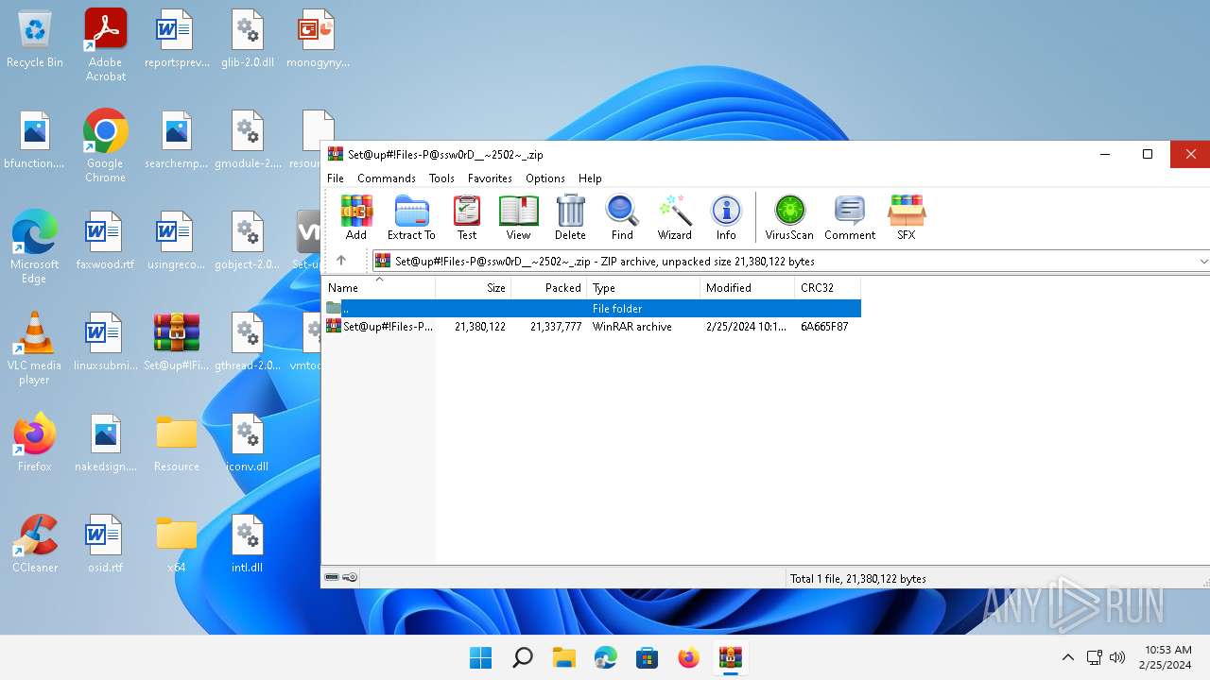
Task: Select the intl.dll desktop file
Action: click(x=247, y=543)
